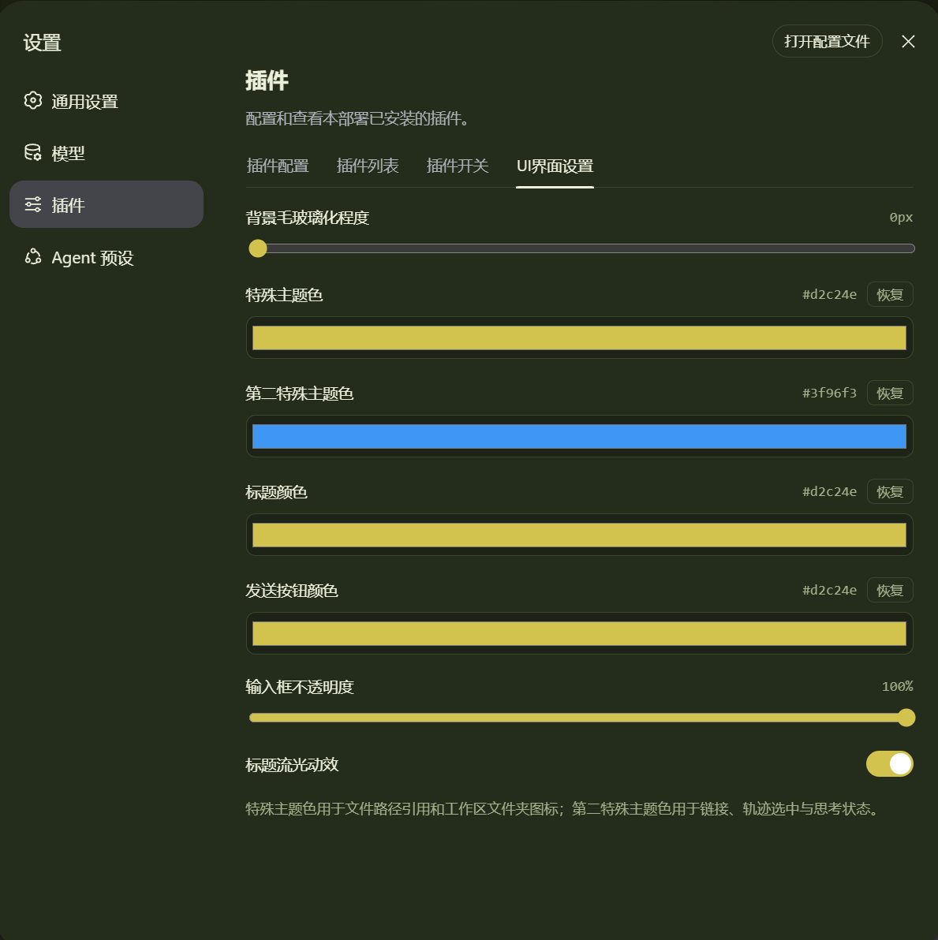Image resolution: width=938 pixels, height=940 pixels.
Task: Switch to 插件配置 tab
Action: 278,166
